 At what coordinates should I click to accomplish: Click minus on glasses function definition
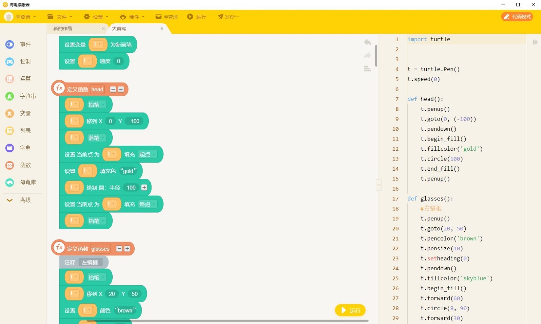click(119, 249)
